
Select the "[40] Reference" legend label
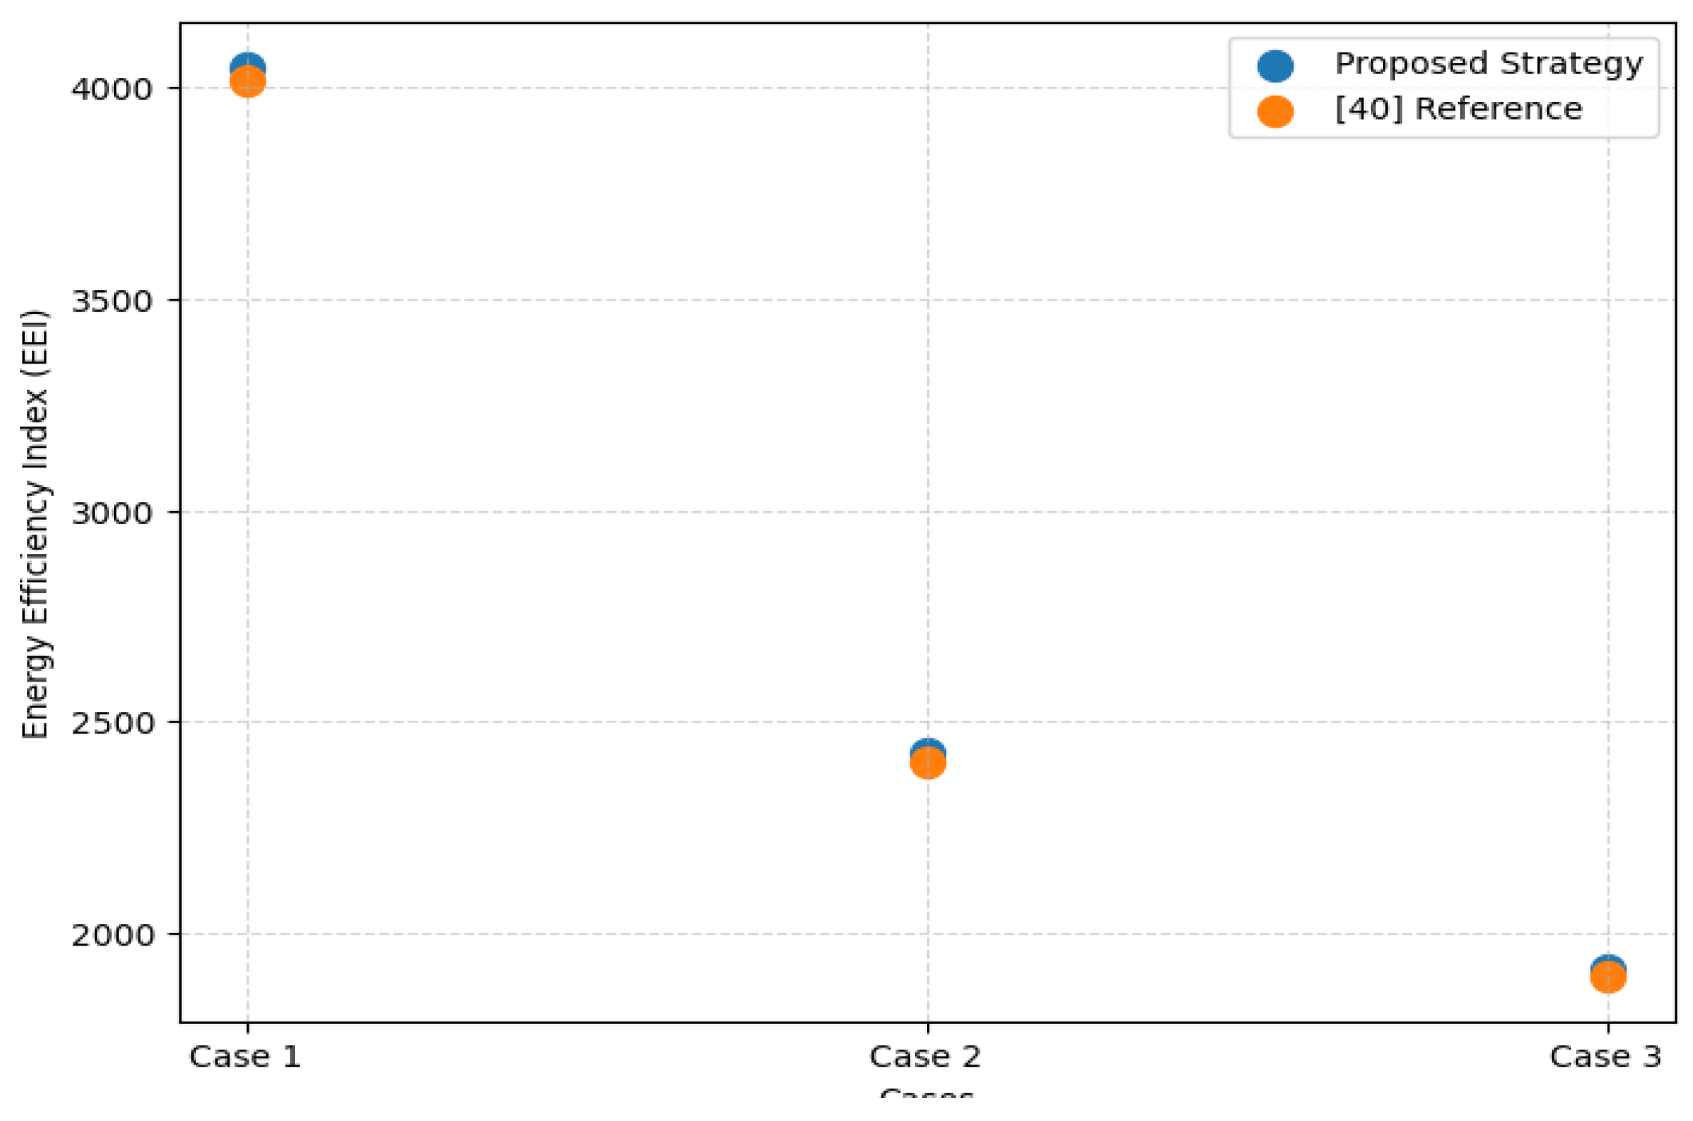[1458, 109]
